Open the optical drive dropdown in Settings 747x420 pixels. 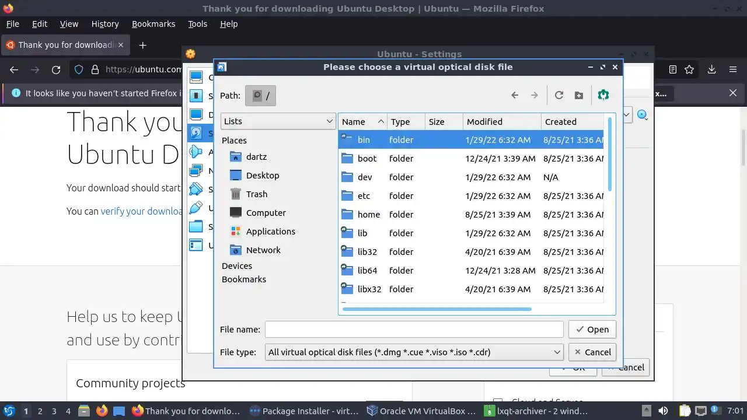coord(627,115)
